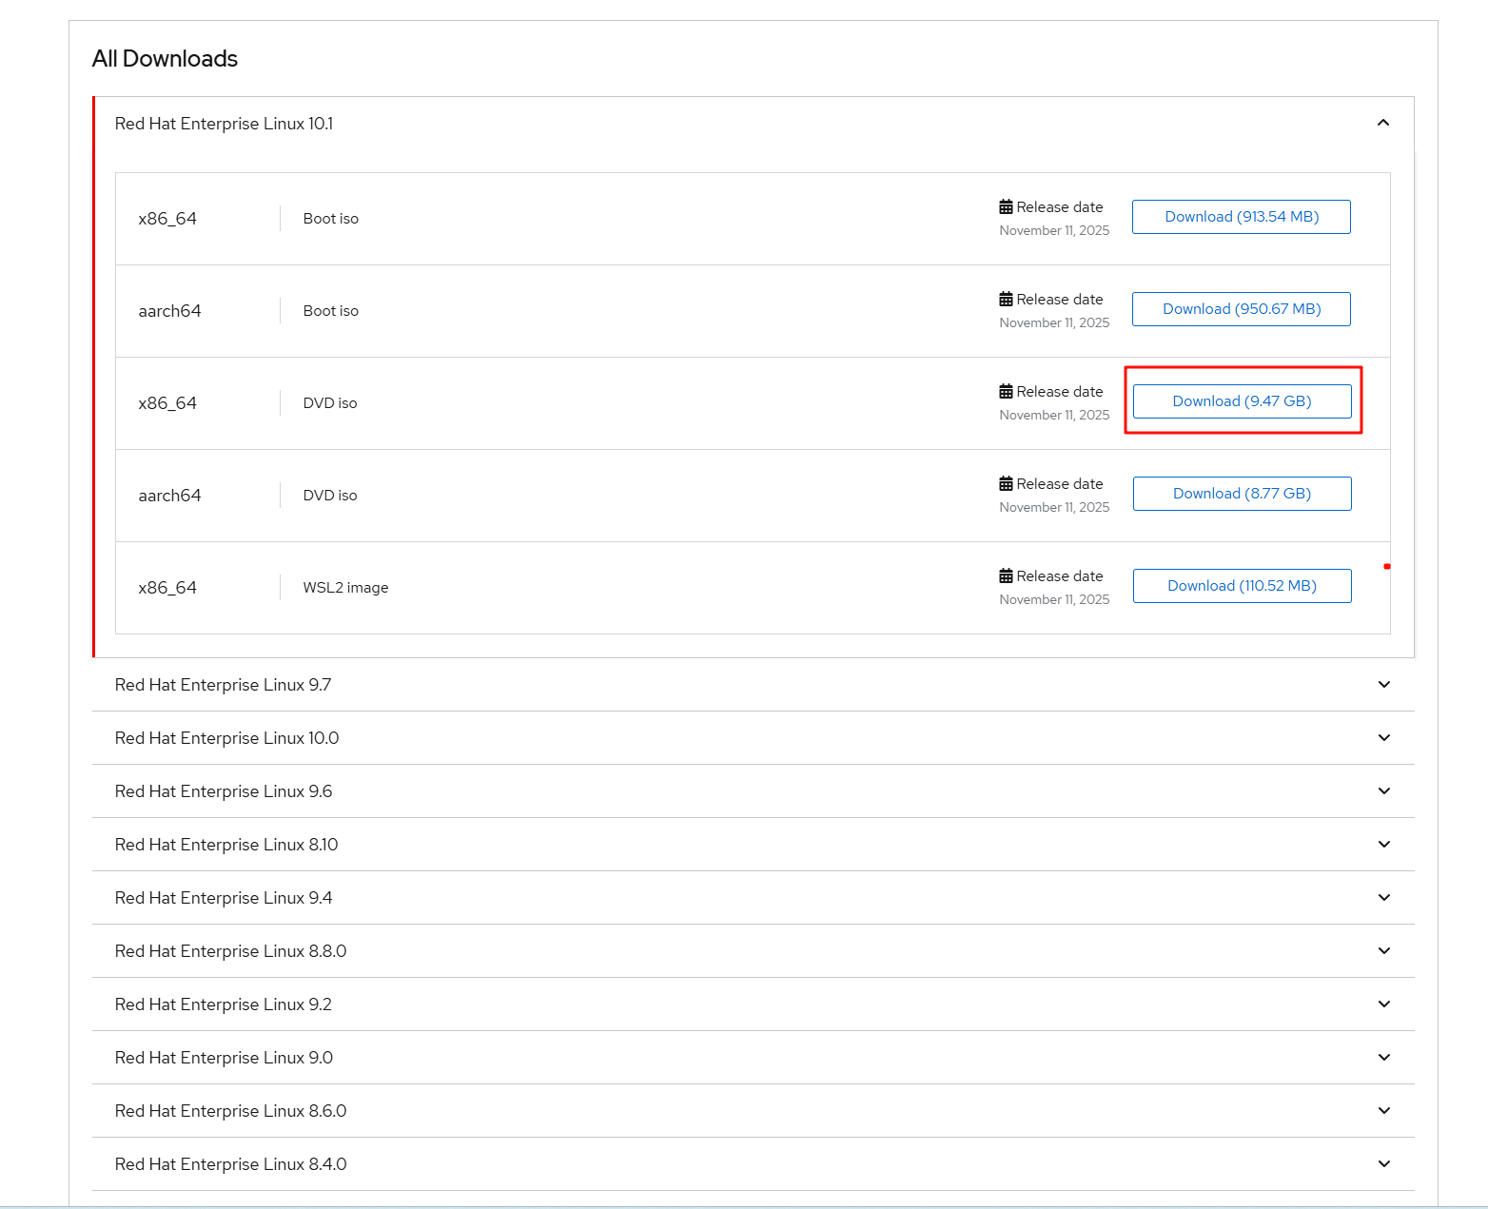The image size is (1488, 1209).
Task: Download aarch64 DVD iso (8.77 GB)
Action: coord(1242,494)
